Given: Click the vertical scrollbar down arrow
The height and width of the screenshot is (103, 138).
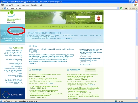Looking at the screenshot, I should point(137,98).
